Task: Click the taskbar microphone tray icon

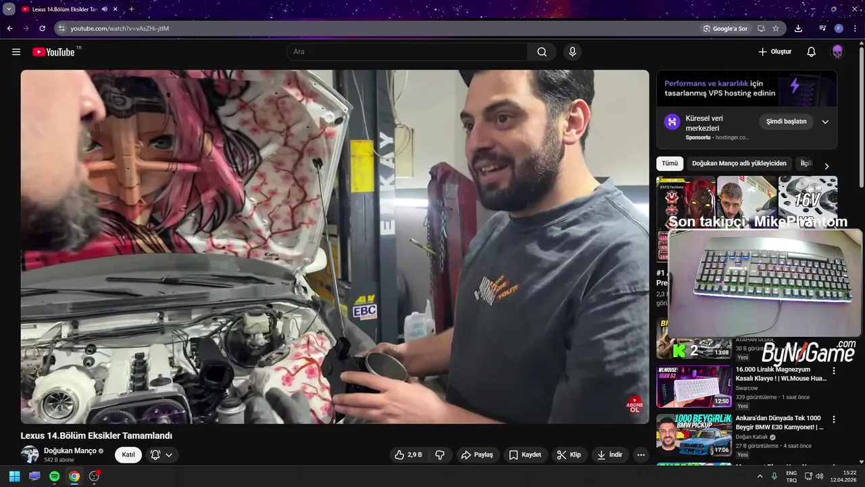Action: point(774,476)
